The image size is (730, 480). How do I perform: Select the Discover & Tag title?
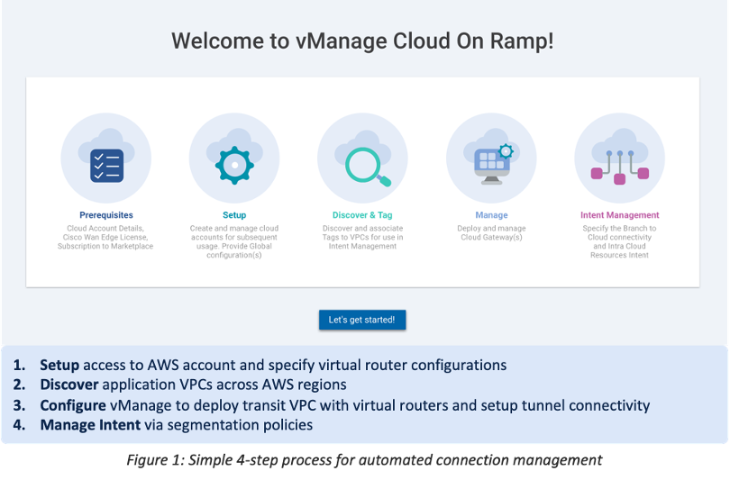362,215
